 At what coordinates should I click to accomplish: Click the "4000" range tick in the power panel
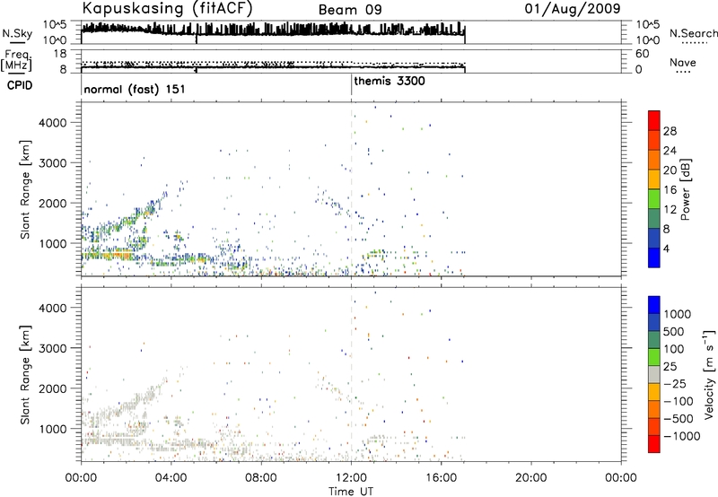(53, 123)
